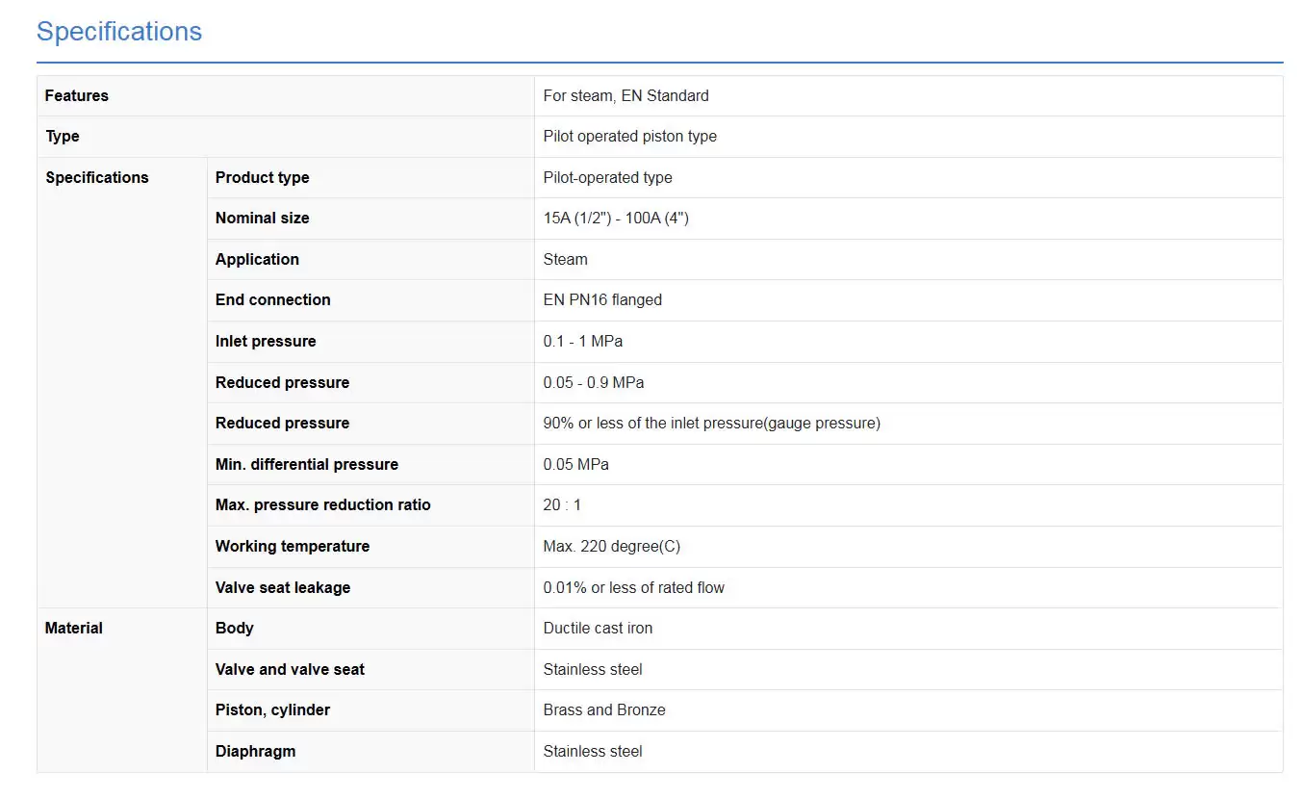Viewport: 1302px width, 799px height.
Task: Click the End connection label
Action: point(272,300)
